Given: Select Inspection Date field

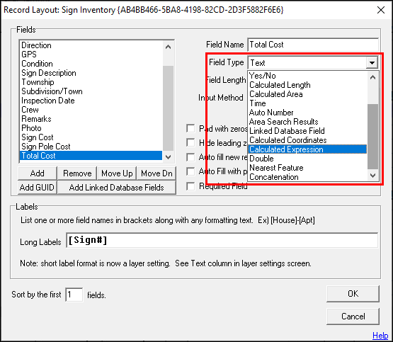Looking at the screenshot, I should [x=91, y=101].
